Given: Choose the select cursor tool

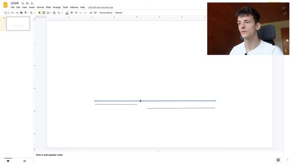Looking at the screenshot, I should (x=39, y=13).
